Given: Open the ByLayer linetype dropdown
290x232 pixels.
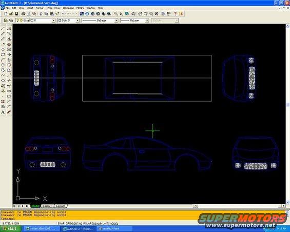Looking at the screenshot, I should [x=116, y=21].
